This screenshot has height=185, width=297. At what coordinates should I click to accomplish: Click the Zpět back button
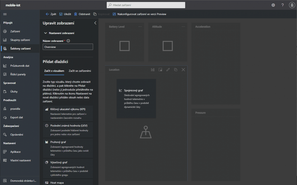coord(51,14)
